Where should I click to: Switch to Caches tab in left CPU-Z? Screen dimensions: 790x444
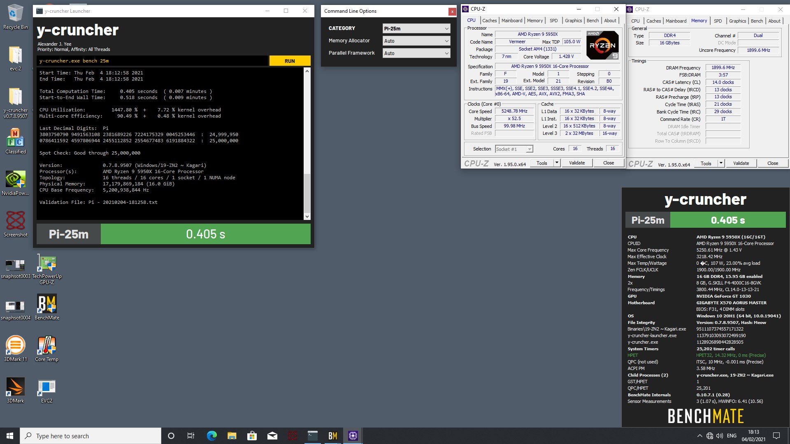pyautogui.click(x=489, y=21)
